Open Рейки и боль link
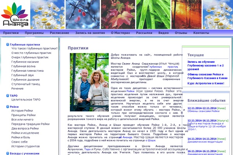The height and width of the screenshot is (155, 233). pos(21,137)
